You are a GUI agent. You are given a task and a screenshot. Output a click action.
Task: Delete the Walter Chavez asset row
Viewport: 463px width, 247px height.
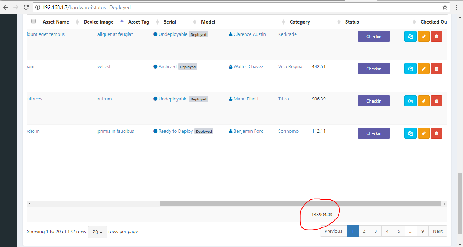click(437, 69)
